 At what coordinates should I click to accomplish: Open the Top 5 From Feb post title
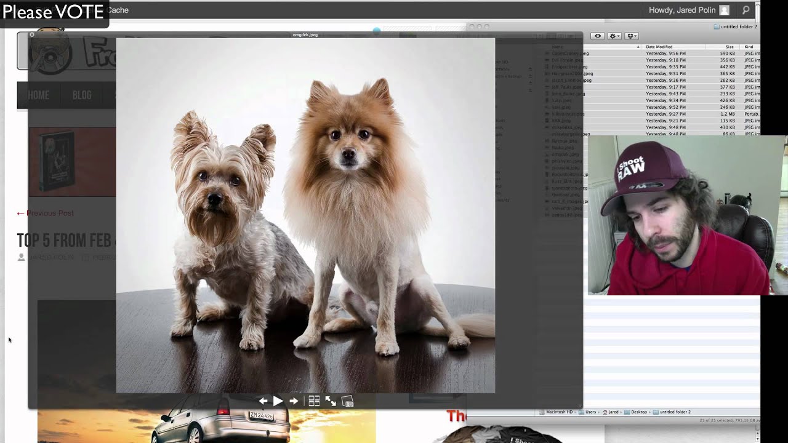click(66, 241)
